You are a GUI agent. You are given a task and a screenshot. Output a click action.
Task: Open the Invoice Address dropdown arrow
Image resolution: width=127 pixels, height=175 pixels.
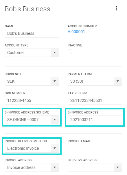pos(55,167)
